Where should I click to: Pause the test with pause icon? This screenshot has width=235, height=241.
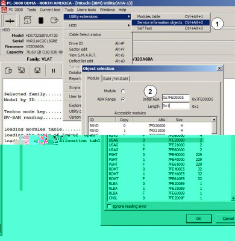[54, 70]
